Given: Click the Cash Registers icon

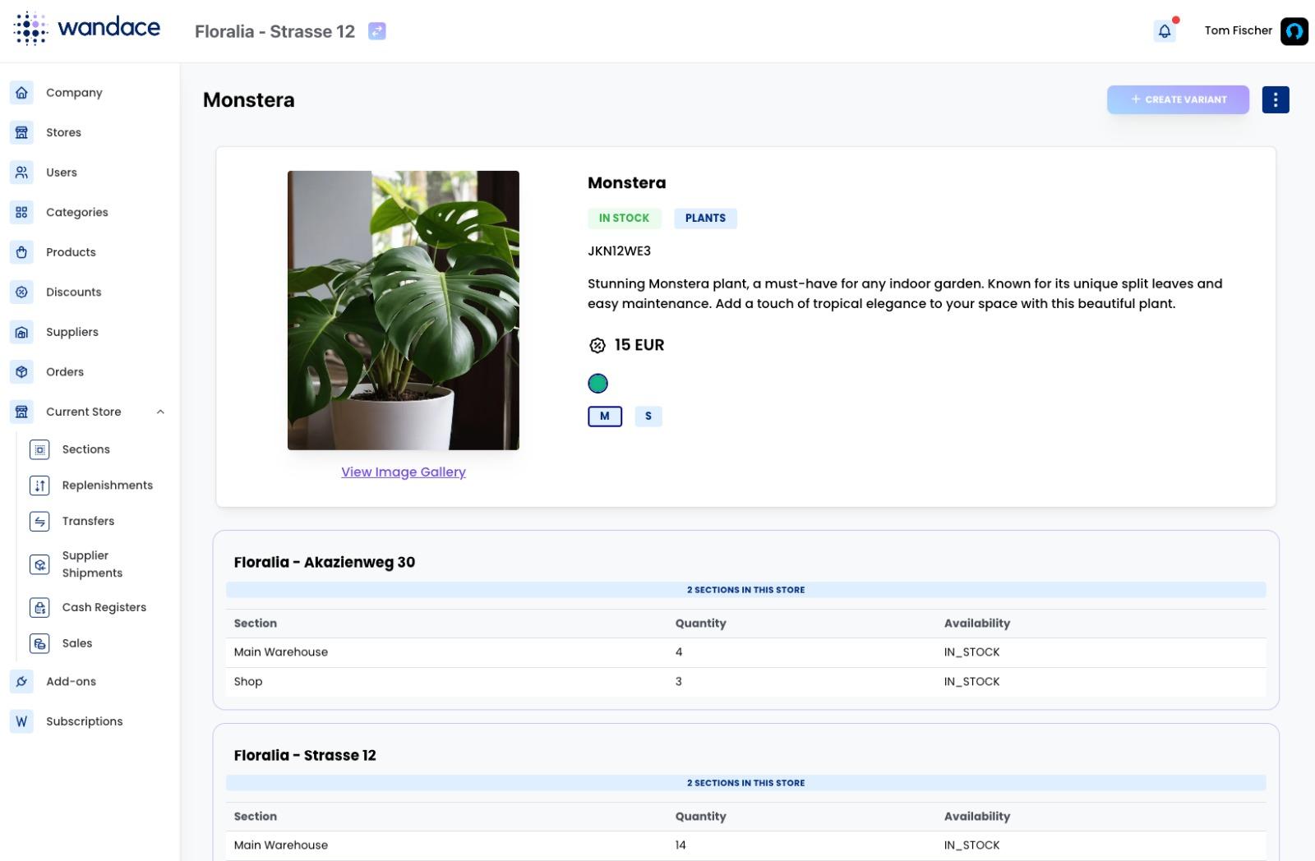Looking at the screenshot, I should pyautogui.click(x=39, y=607).
